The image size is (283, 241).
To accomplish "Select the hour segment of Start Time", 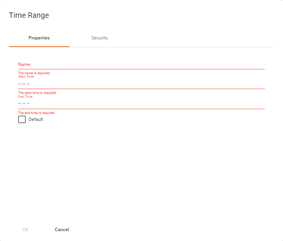I will coord(19,84).
